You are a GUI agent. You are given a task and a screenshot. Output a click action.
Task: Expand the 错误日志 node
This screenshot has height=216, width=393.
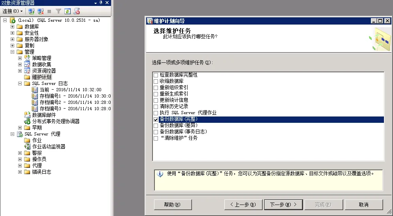(x=20, y=172)
